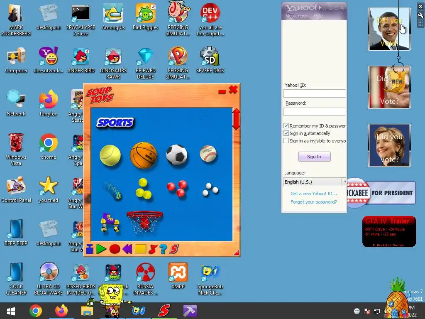Select the SEVERE DICK desktop icon
This screenshot has width=425, height=319.
click(210, 61)
